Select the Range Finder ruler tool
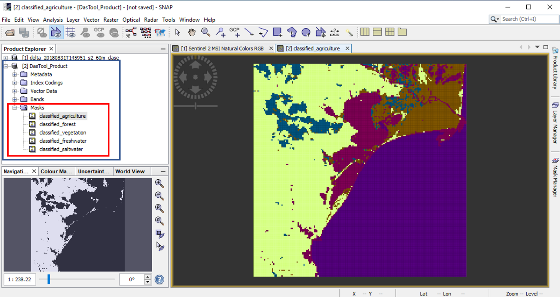The image size is (560, 297). [334, 32]
